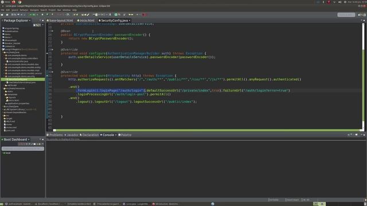The height and width of the screenshot is (206, 367).
Task: Click Collapse All in Package Explorer
Action: 34,25
